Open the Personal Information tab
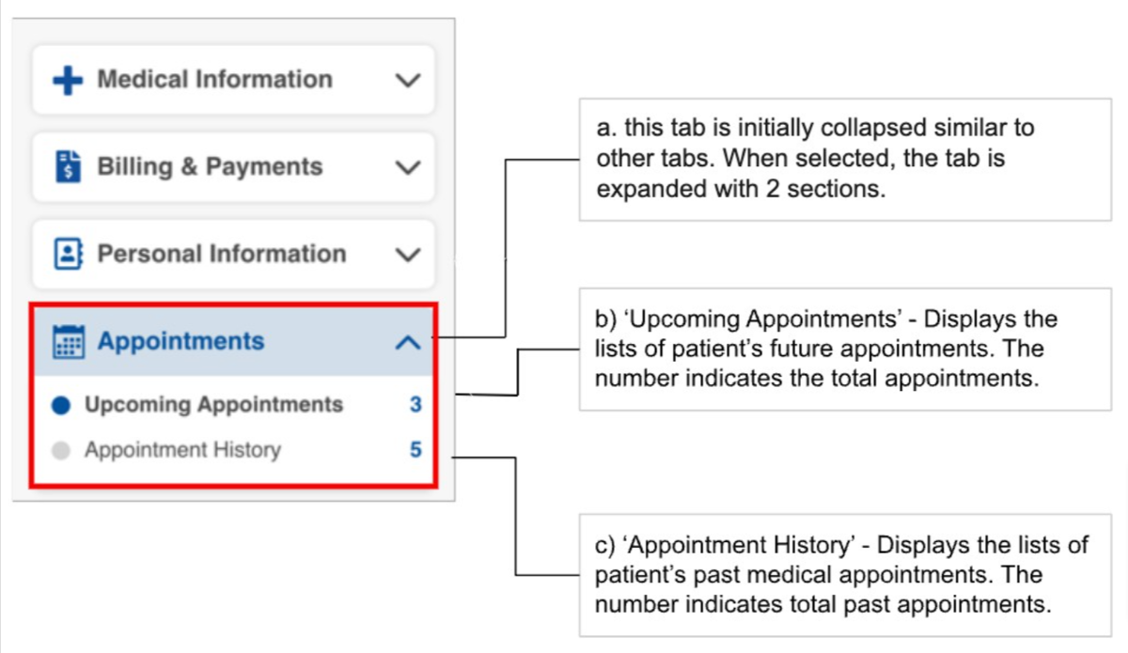This screenshot has width=1128, height=653. tap(234, 254)
